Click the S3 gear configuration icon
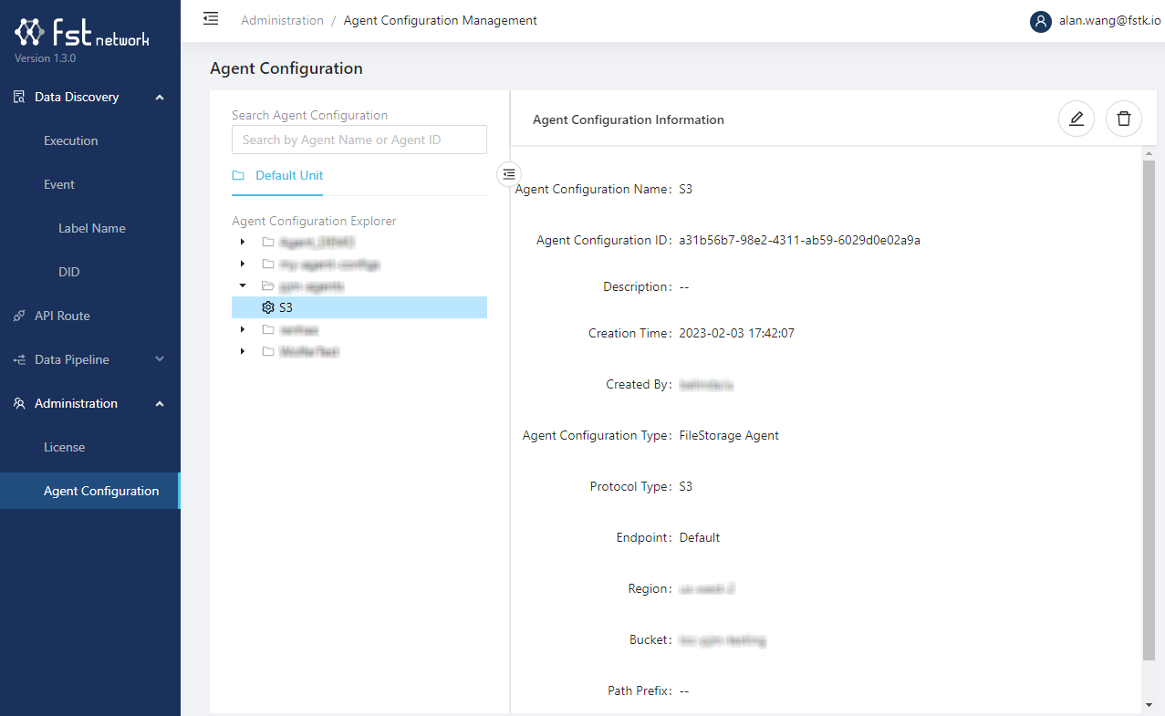This screenshot has width=1165, height=716. coord(268,307)
